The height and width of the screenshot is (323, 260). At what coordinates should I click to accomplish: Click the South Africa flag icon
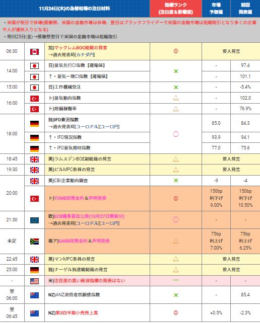click(34, 241)
